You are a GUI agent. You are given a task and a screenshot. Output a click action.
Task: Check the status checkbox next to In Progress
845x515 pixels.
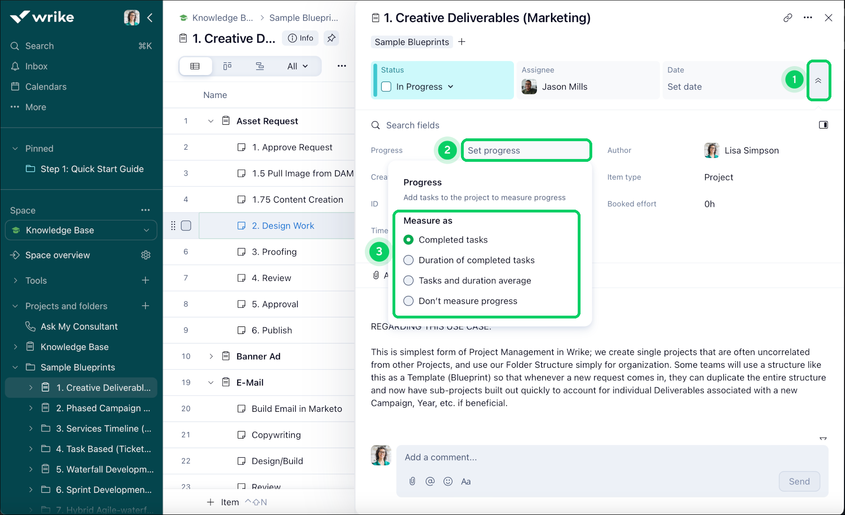(386, 86)
